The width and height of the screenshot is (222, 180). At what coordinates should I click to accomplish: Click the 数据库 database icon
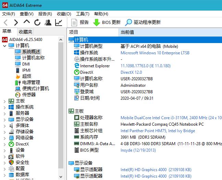point(11,175)
